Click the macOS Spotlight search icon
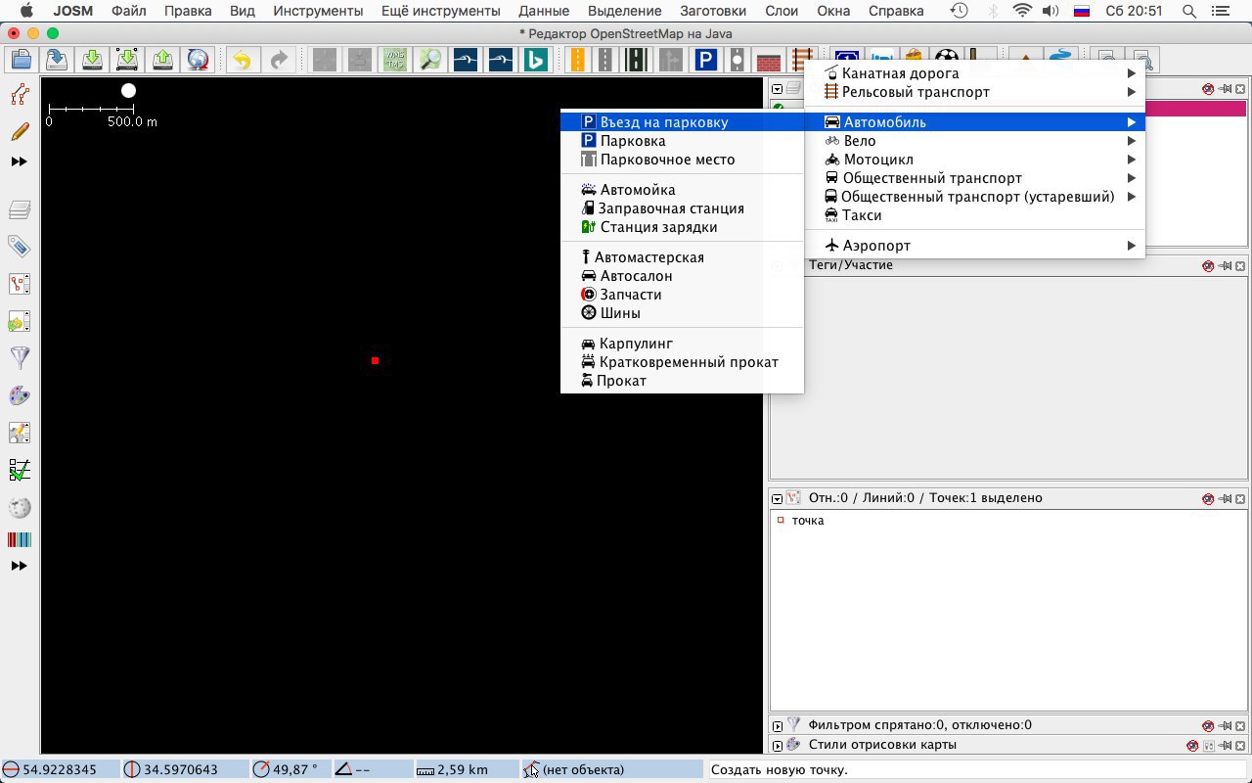This screenshot has height=783, width=1252. [1189, 11]
